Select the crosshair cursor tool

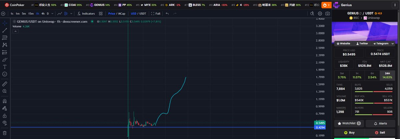pos(5,23)
